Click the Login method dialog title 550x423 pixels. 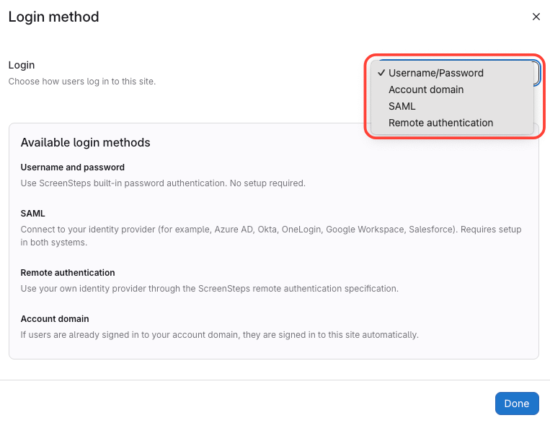(53, 17)
